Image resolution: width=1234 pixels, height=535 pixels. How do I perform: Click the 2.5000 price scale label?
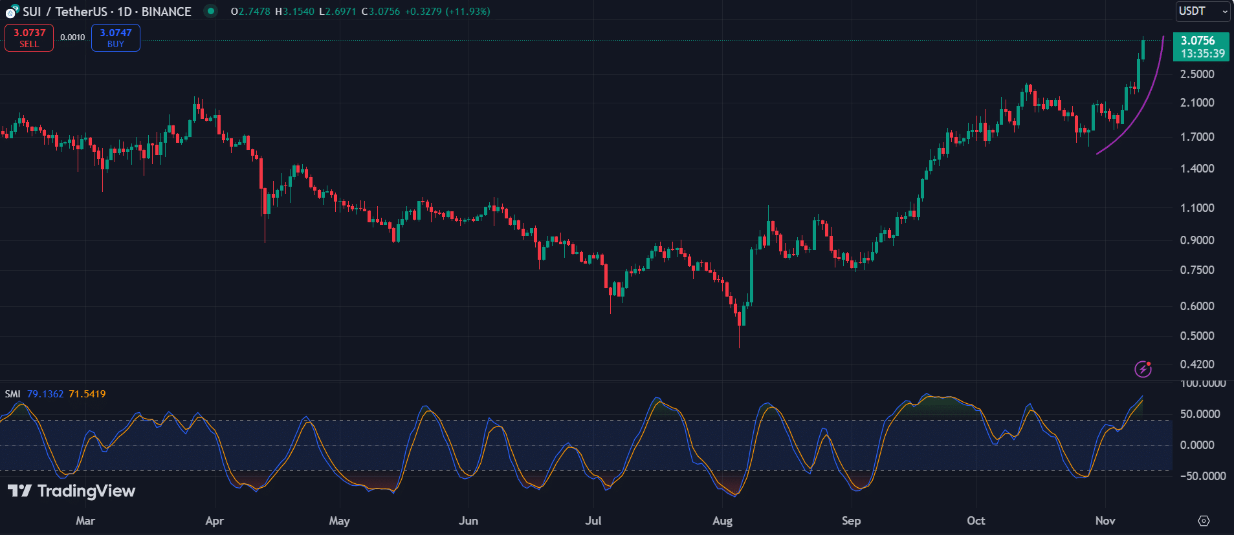1197,74
